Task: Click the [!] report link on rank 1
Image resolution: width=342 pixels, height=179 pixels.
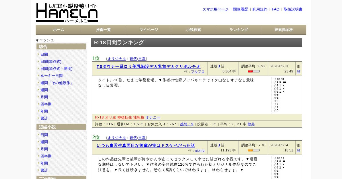Action: [x=299, y=66]
